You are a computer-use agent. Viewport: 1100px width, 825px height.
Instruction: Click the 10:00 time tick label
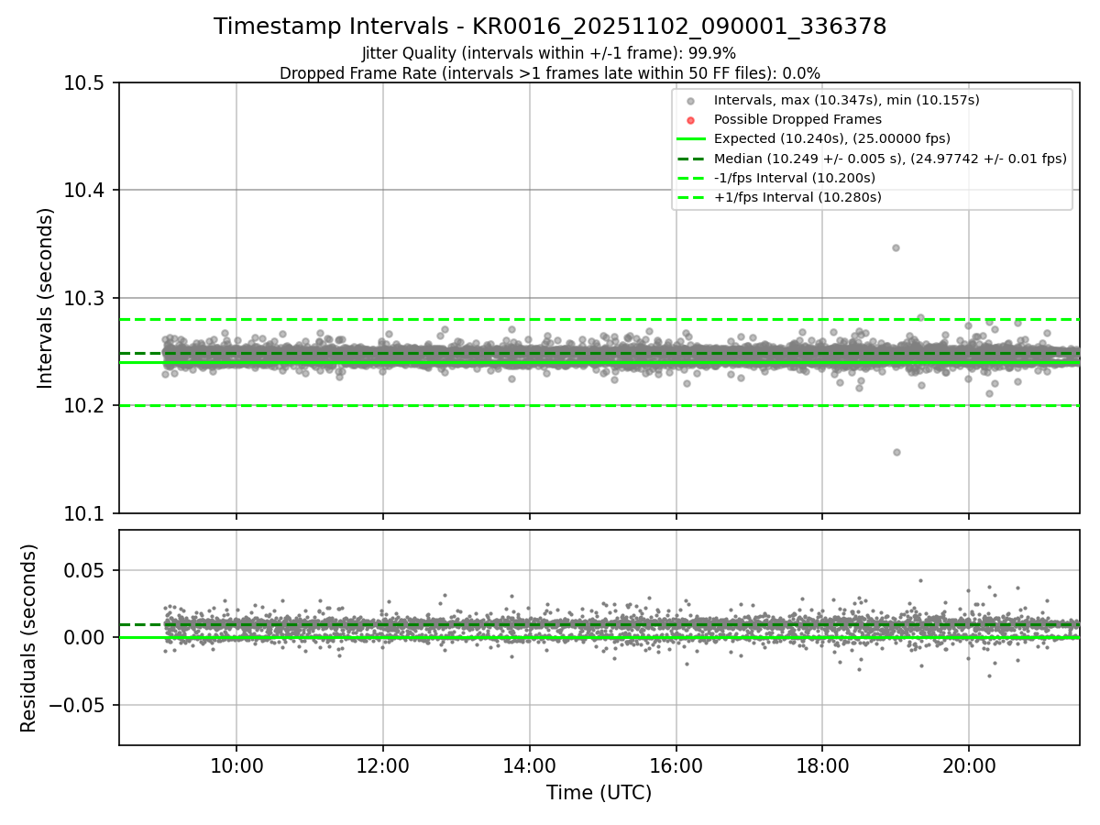point(236,764)
